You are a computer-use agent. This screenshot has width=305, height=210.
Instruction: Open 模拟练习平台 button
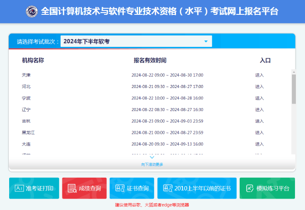[x=267, y=188]
